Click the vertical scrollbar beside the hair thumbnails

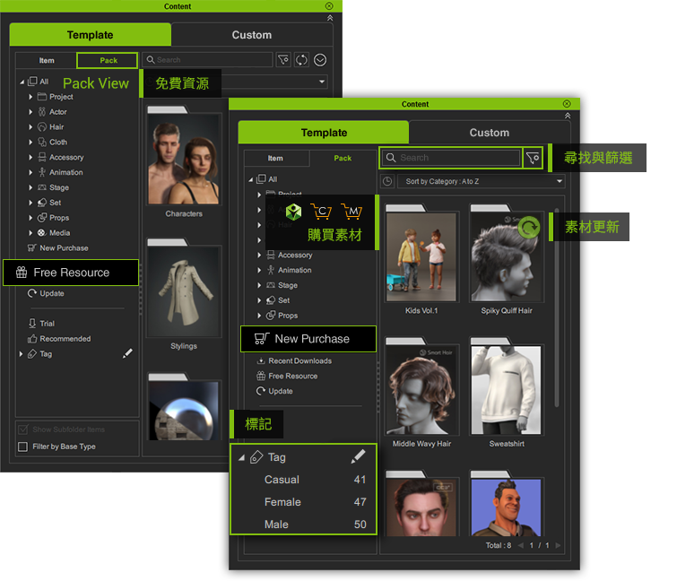click(555, 269)
